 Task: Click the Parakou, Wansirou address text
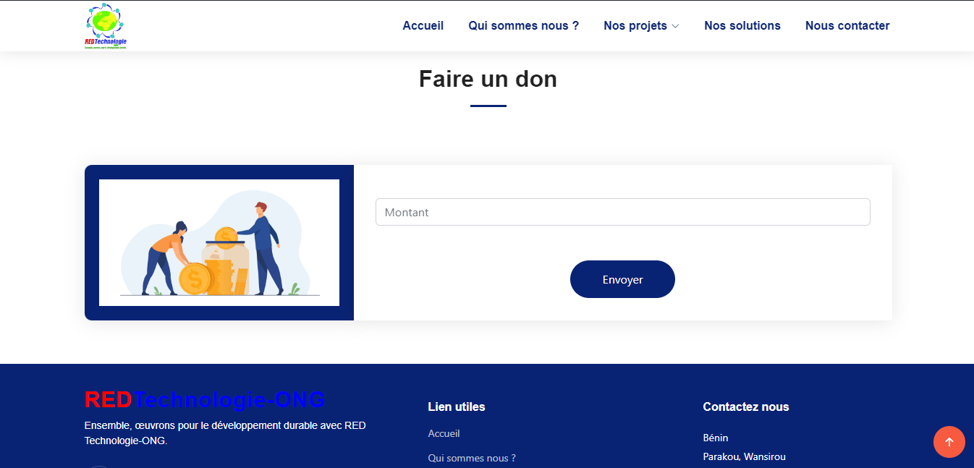[x=744, y=456]
